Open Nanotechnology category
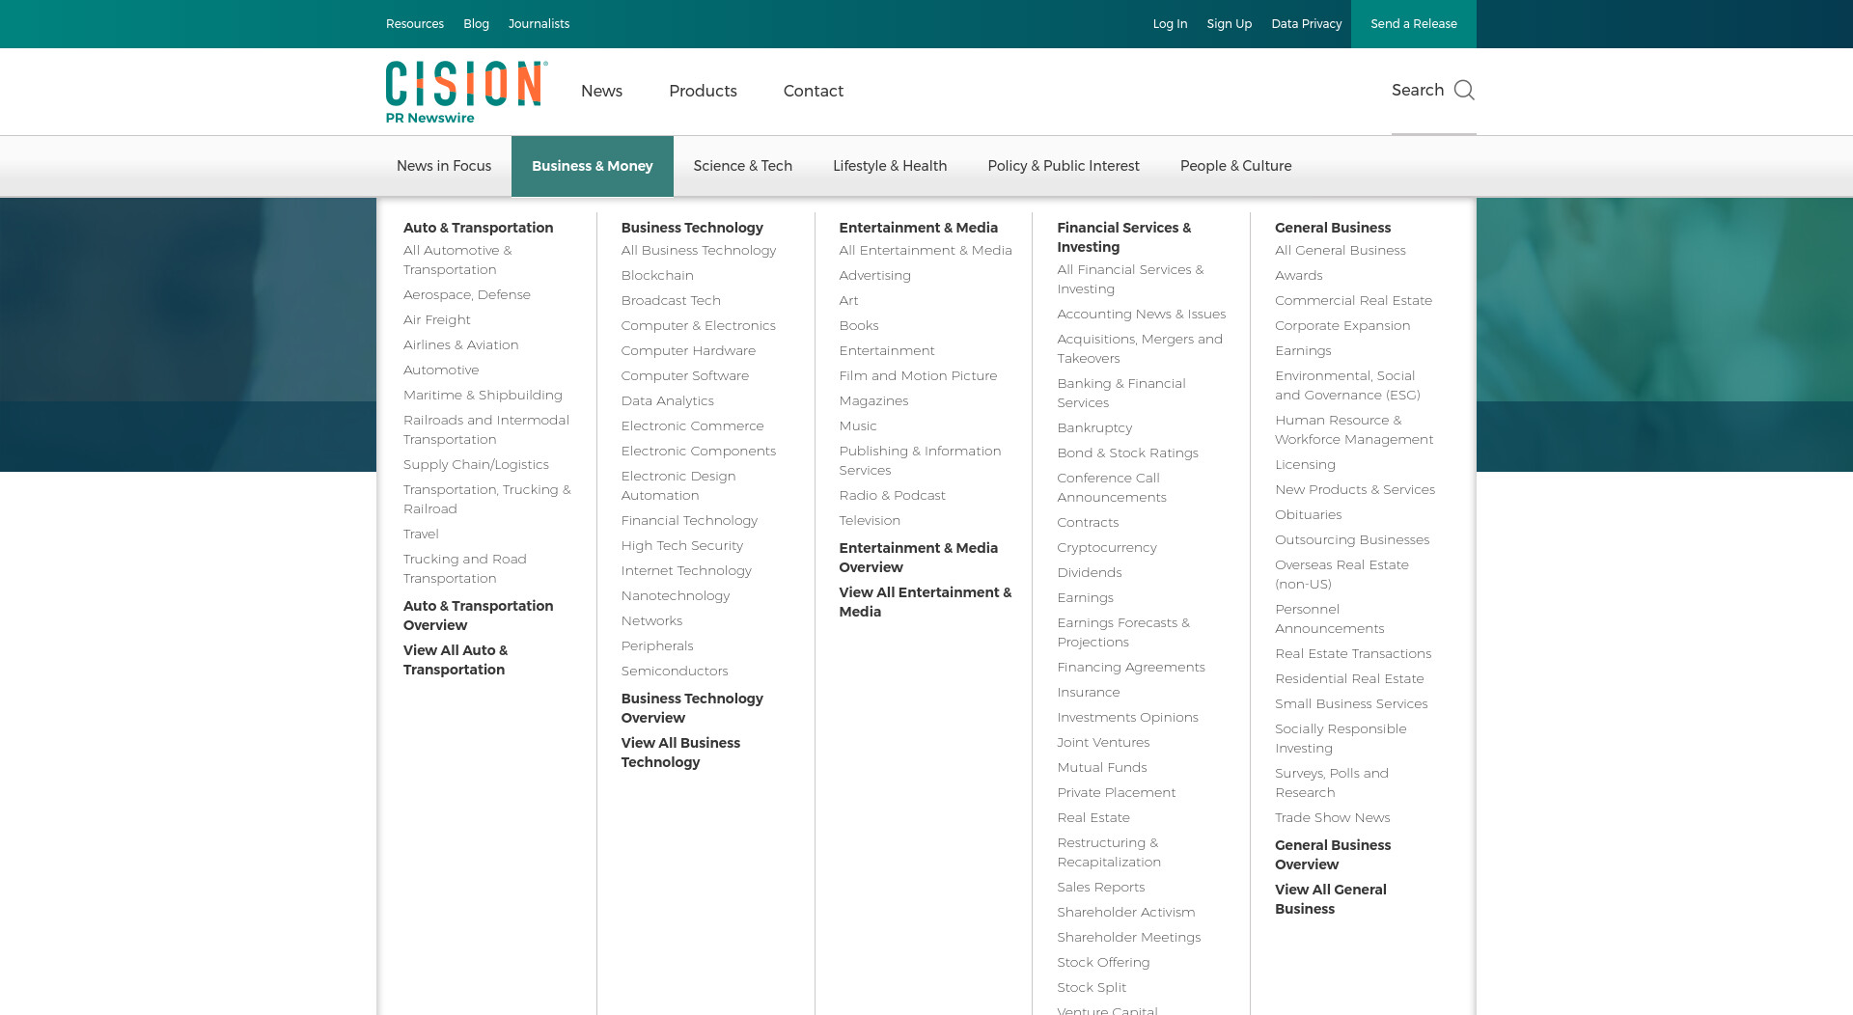1853x1015 pixels. (675, 596)
